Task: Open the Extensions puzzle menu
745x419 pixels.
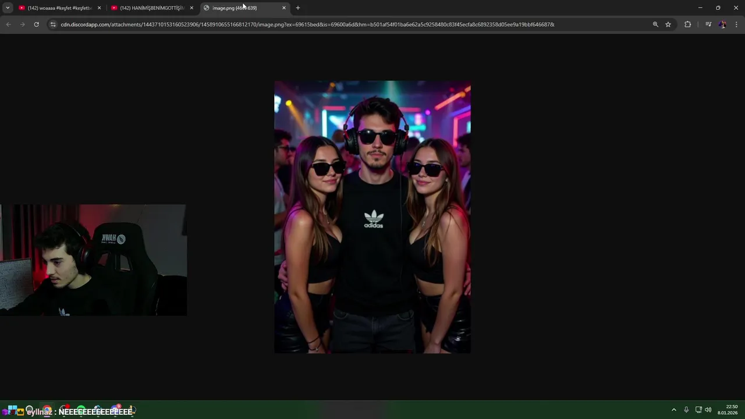Action: point(688,24)
